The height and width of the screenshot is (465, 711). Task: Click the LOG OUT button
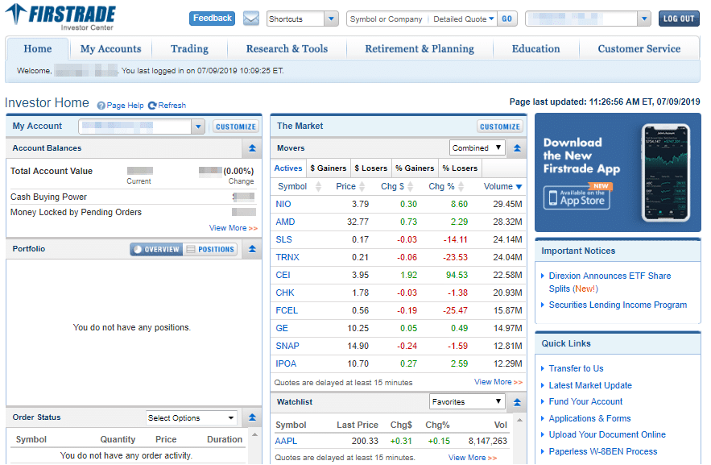click(x=679, y=19)
